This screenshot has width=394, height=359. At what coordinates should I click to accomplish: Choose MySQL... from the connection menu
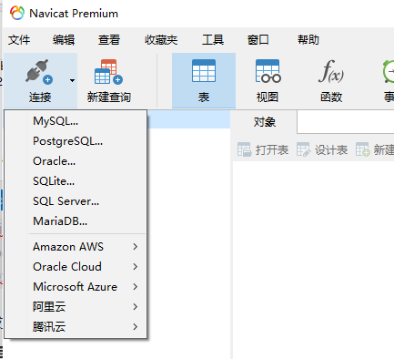pos(76,121)
